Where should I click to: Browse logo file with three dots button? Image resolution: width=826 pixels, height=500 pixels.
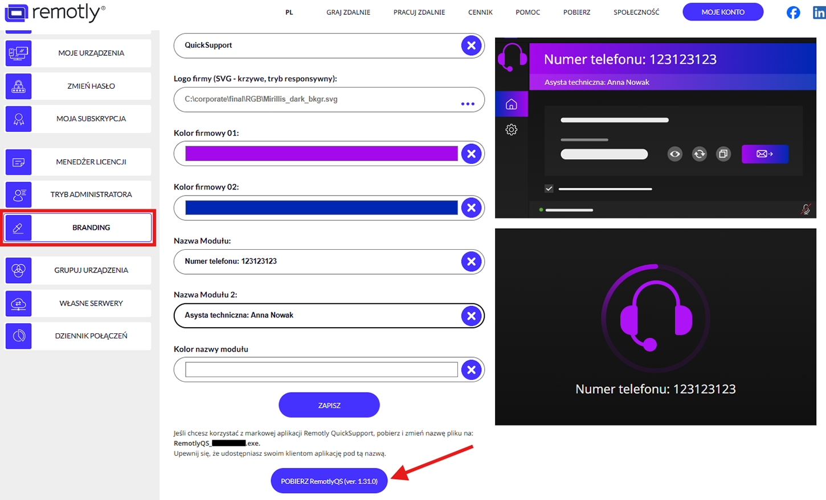[x=468, y=104]
